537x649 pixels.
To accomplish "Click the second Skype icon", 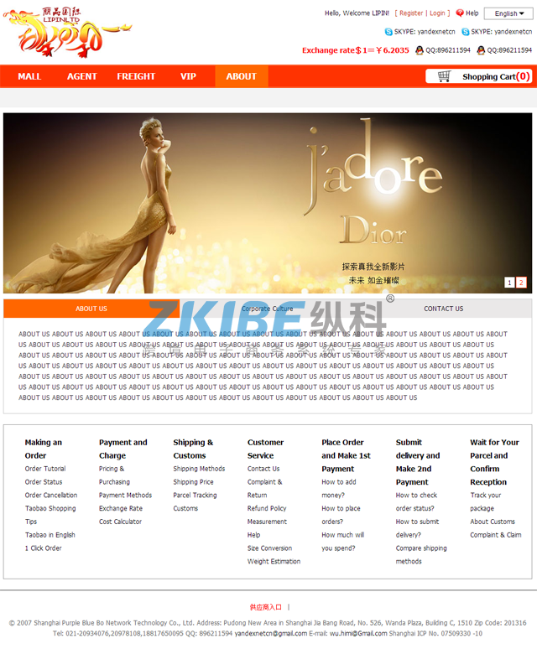I will pyautogui.click(x=466, y=32).
